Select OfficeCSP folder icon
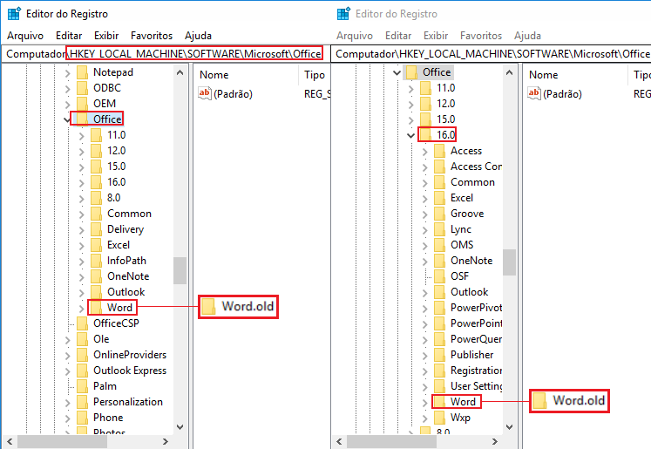651x449 pixels. (82, 323)
